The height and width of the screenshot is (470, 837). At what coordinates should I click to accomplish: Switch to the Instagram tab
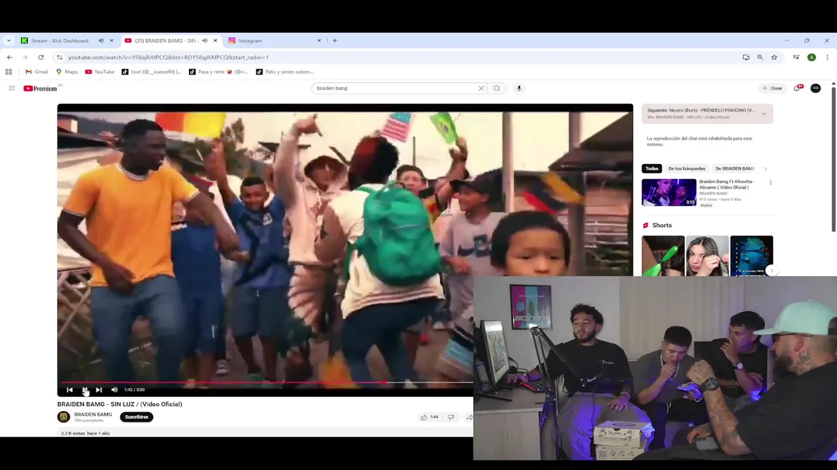coord(250,40)
